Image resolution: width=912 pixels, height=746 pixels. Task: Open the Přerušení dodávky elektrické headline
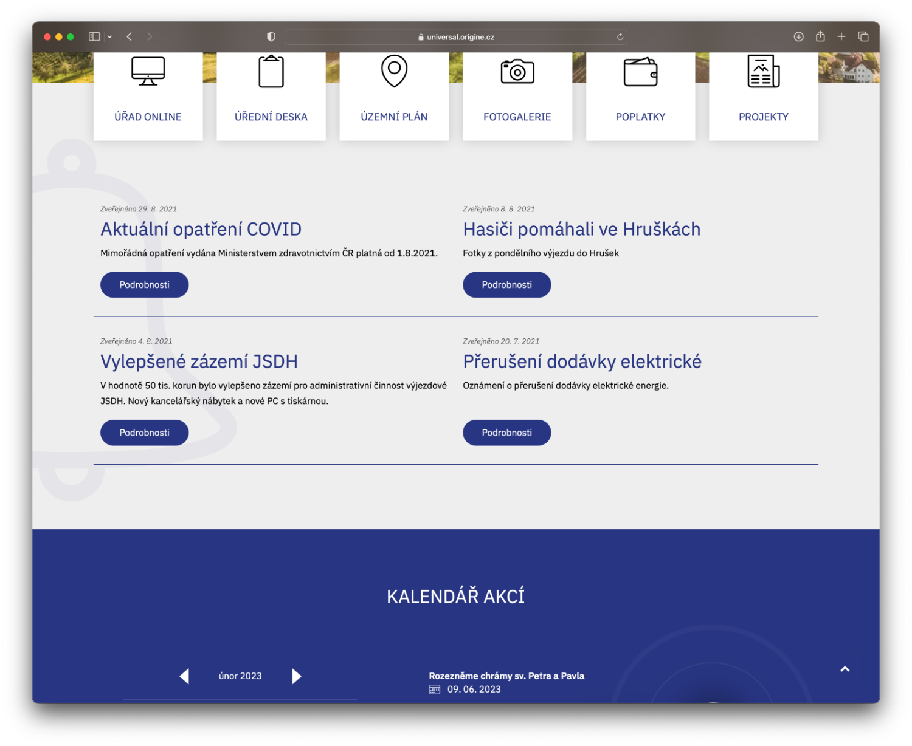click(582, 361)
